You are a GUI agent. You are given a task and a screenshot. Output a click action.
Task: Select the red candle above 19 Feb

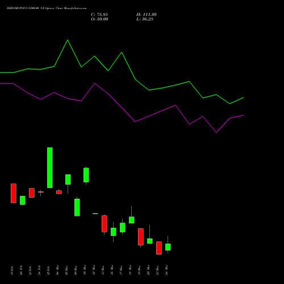click(x=14, y=193)
